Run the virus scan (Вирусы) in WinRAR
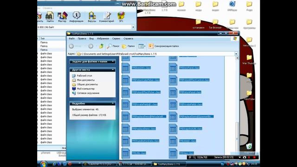This screenshot has height=167, width=297. coord(92,17)
